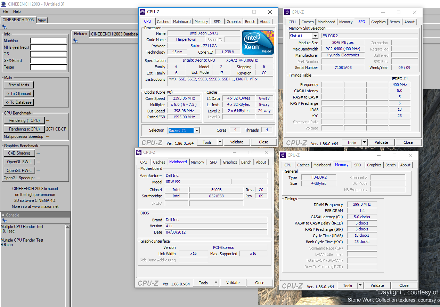Click the GFX-Board input field

pyautogui.click(x=48, y=61)
